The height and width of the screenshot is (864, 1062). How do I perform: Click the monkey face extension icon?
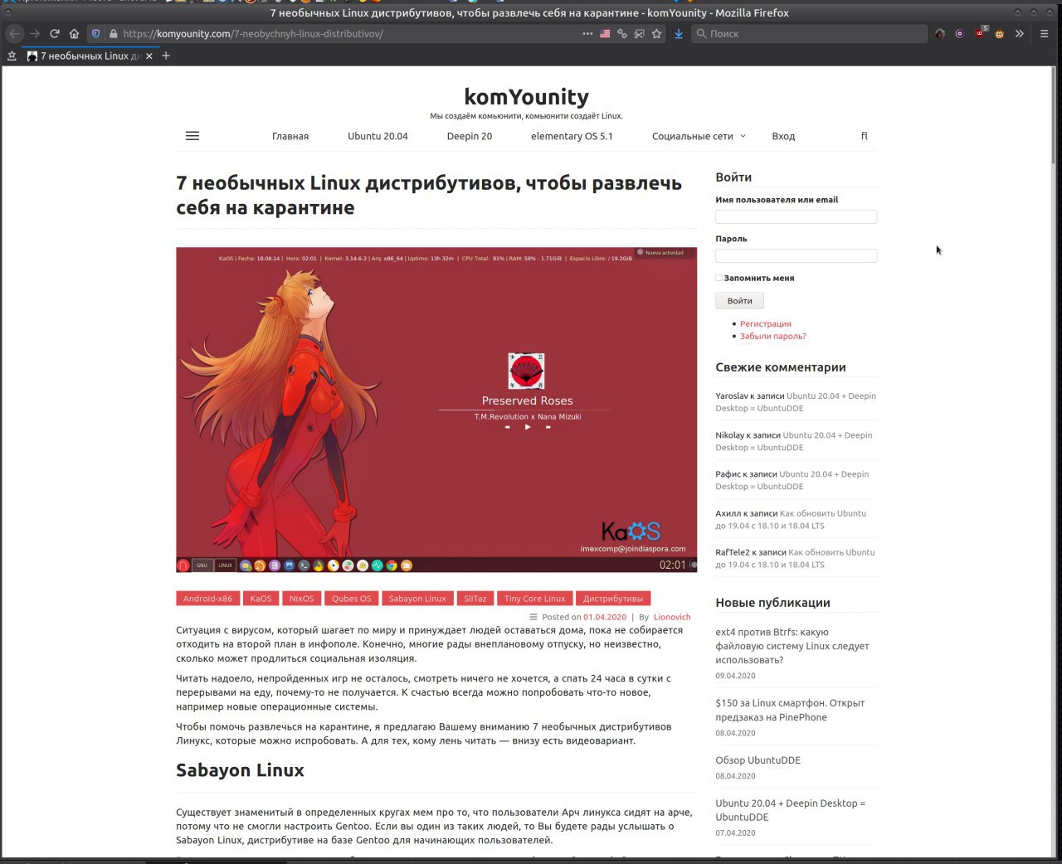click(x=1000, y=34)
